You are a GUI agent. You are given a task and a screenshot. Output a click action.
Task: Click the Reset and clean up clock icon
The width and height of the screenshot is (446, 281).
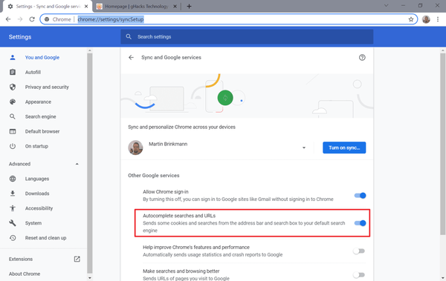[13, 237]
